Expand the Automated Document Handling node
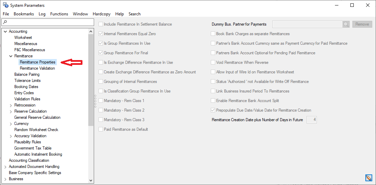The height and width of the screenshot is (185, 376). click(5, 167)
